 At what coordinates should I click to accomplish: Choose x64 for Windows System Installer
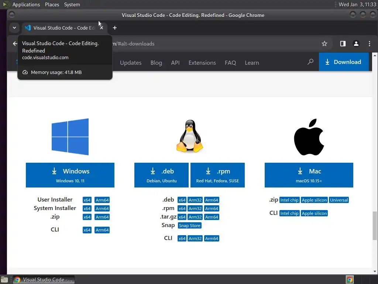[x=87, y=209]
